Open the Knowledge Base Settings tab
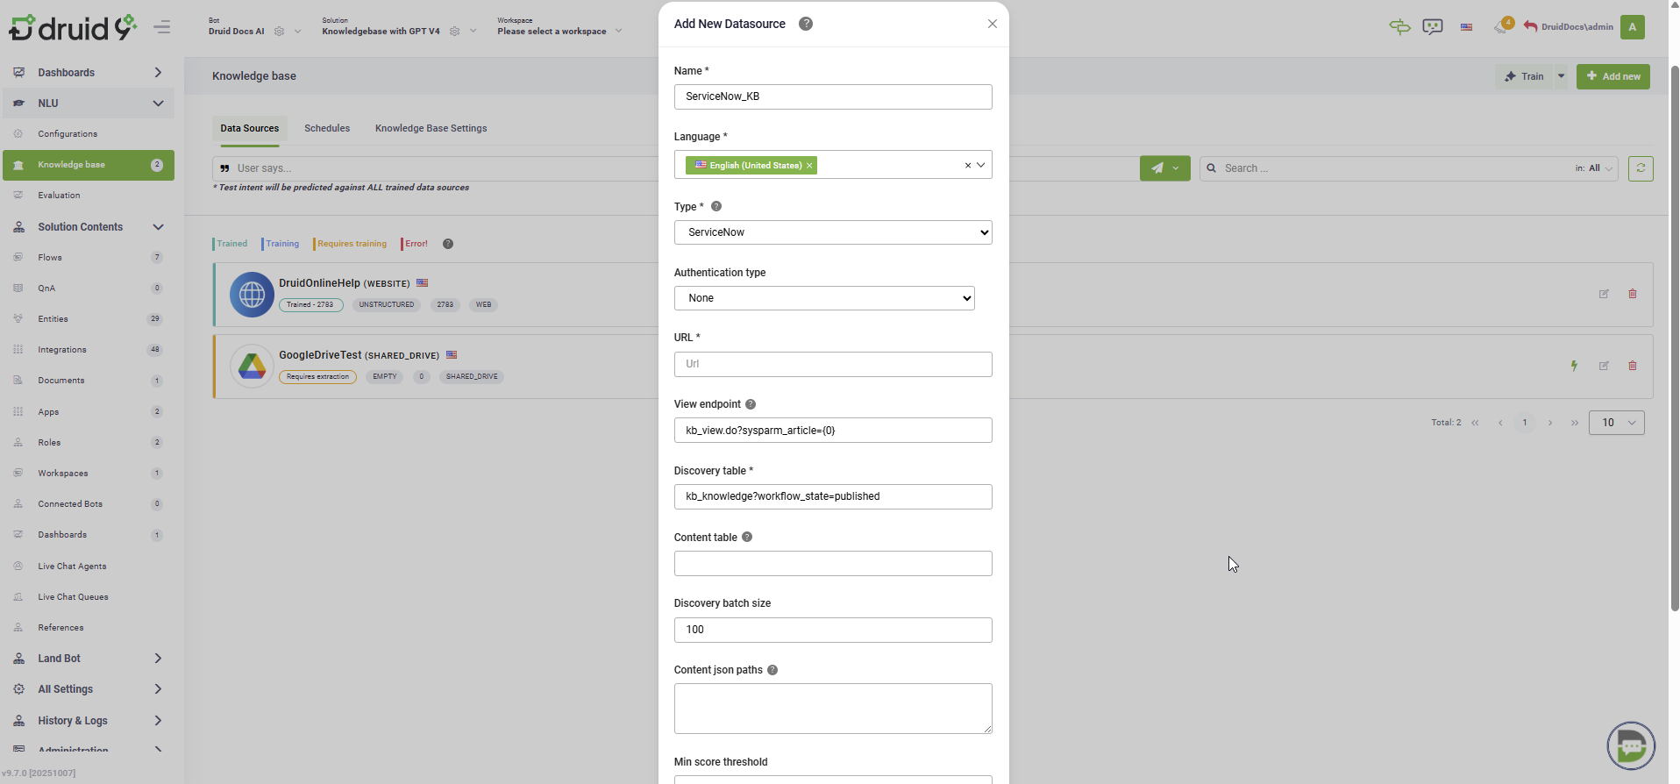This screenshot has width=1680, height=784. 431,128
